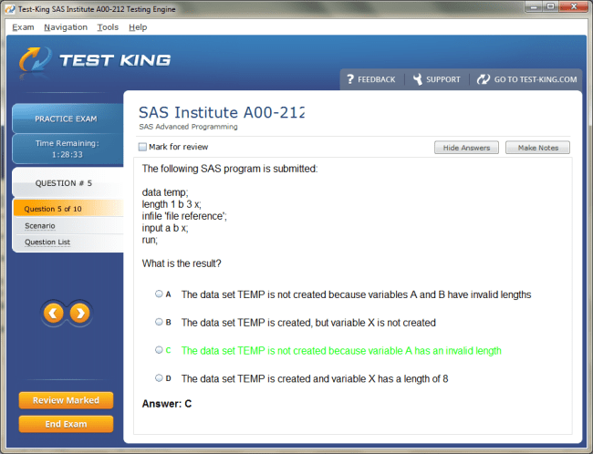Image resolution: width=593 pixels, height=454 pixels.
Task: Click the green answer text about variable A
Action: [341, 350]
